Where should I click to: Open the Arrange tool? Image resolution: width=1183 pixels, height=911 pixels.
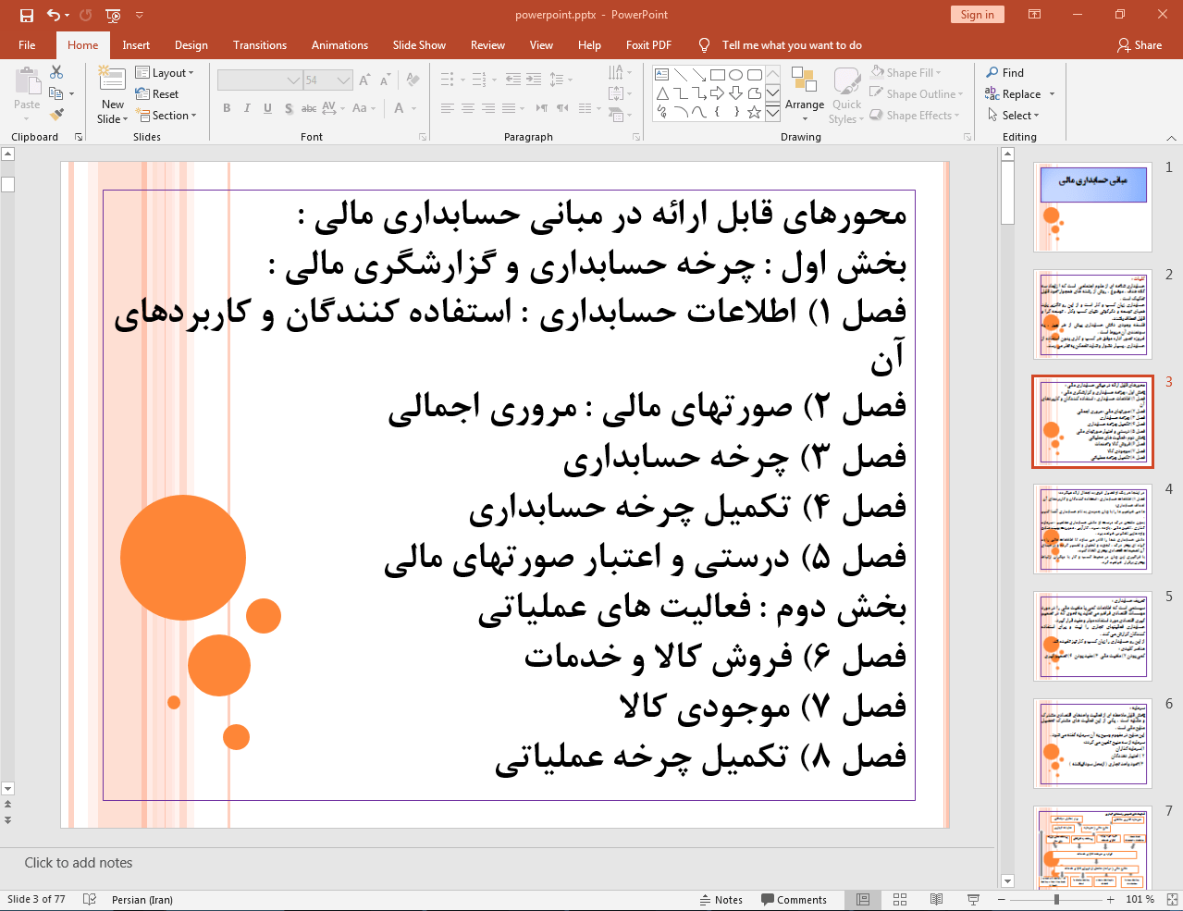804,92
